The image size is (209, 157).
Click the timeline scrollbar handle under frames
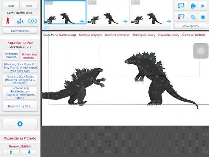(x=46, y=27)
